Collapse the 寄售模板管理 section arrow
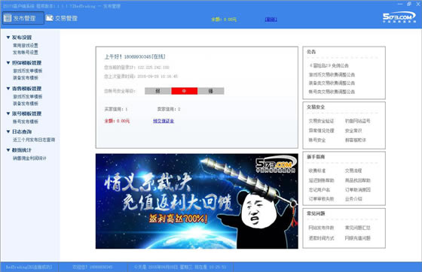Viewport: 422px width, 272px height. 8,88
